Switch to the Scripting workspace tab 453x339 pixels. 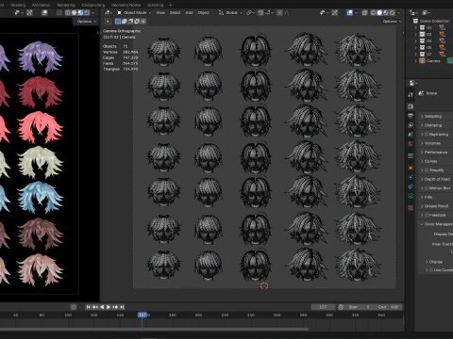click(x=156, y=5)
